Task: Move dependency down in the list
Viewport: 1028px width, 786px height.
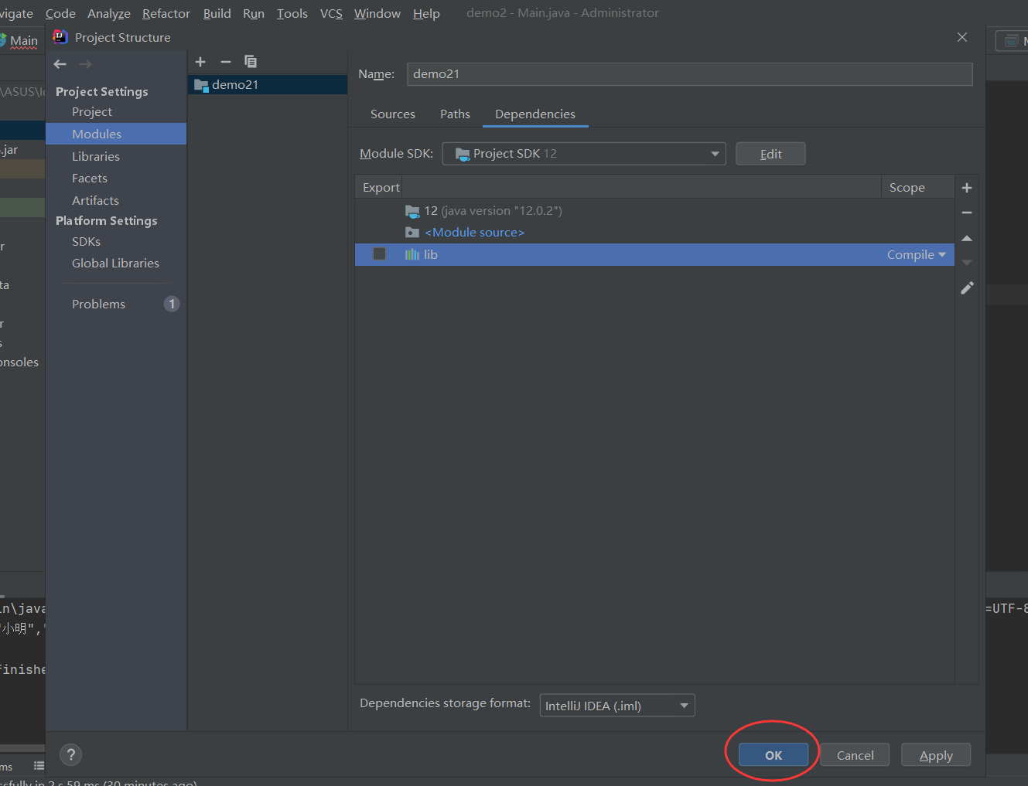Action: [x=967, y=263]
